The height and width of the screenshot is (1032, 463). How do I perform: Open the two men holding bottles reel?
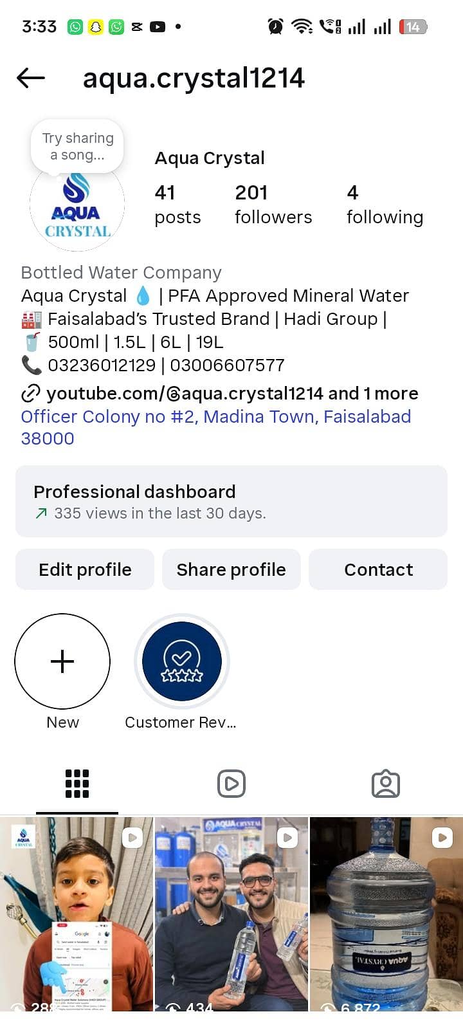click(x=232, y=914)
